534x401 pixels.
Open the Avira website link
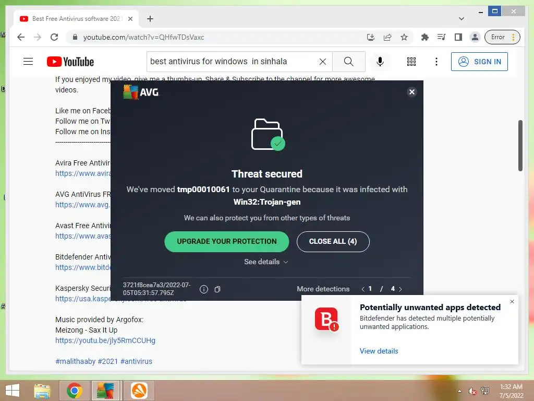click(x=83, y=173)
